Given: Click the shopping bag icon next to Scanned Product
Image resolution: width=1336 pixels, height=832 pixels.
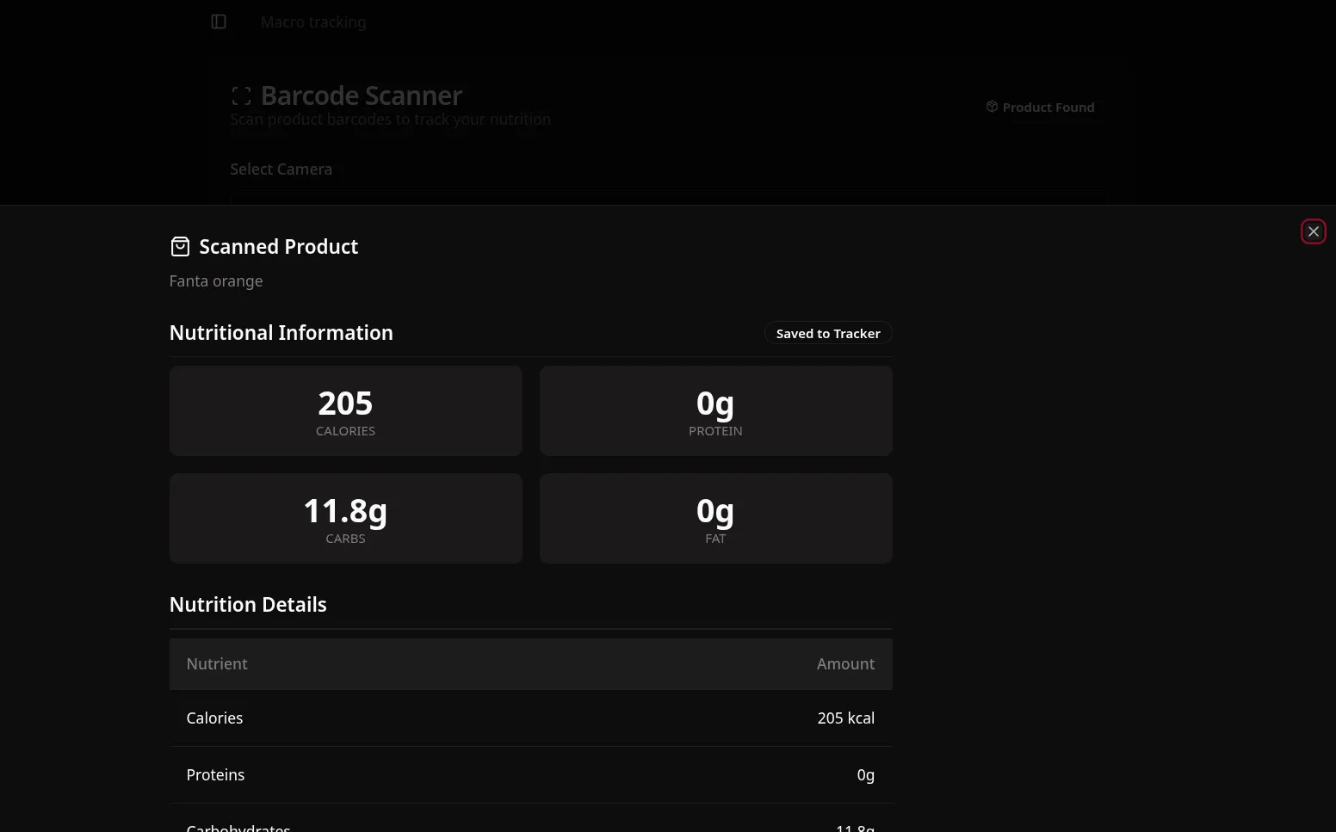Looking at the screenshot, I should (x=180, y=246).
